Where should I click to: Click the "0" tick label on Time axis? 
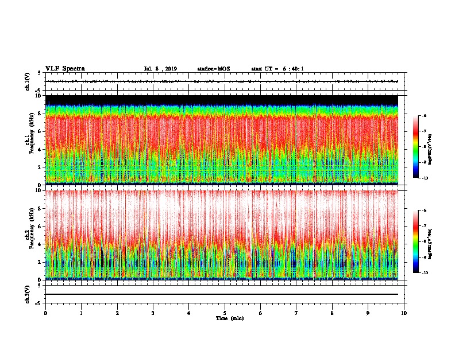click(45, 313)
